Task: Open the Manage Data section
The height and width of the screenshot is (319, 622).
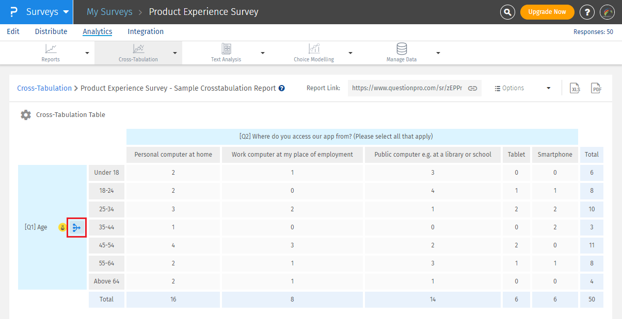Action: [401, 52]
